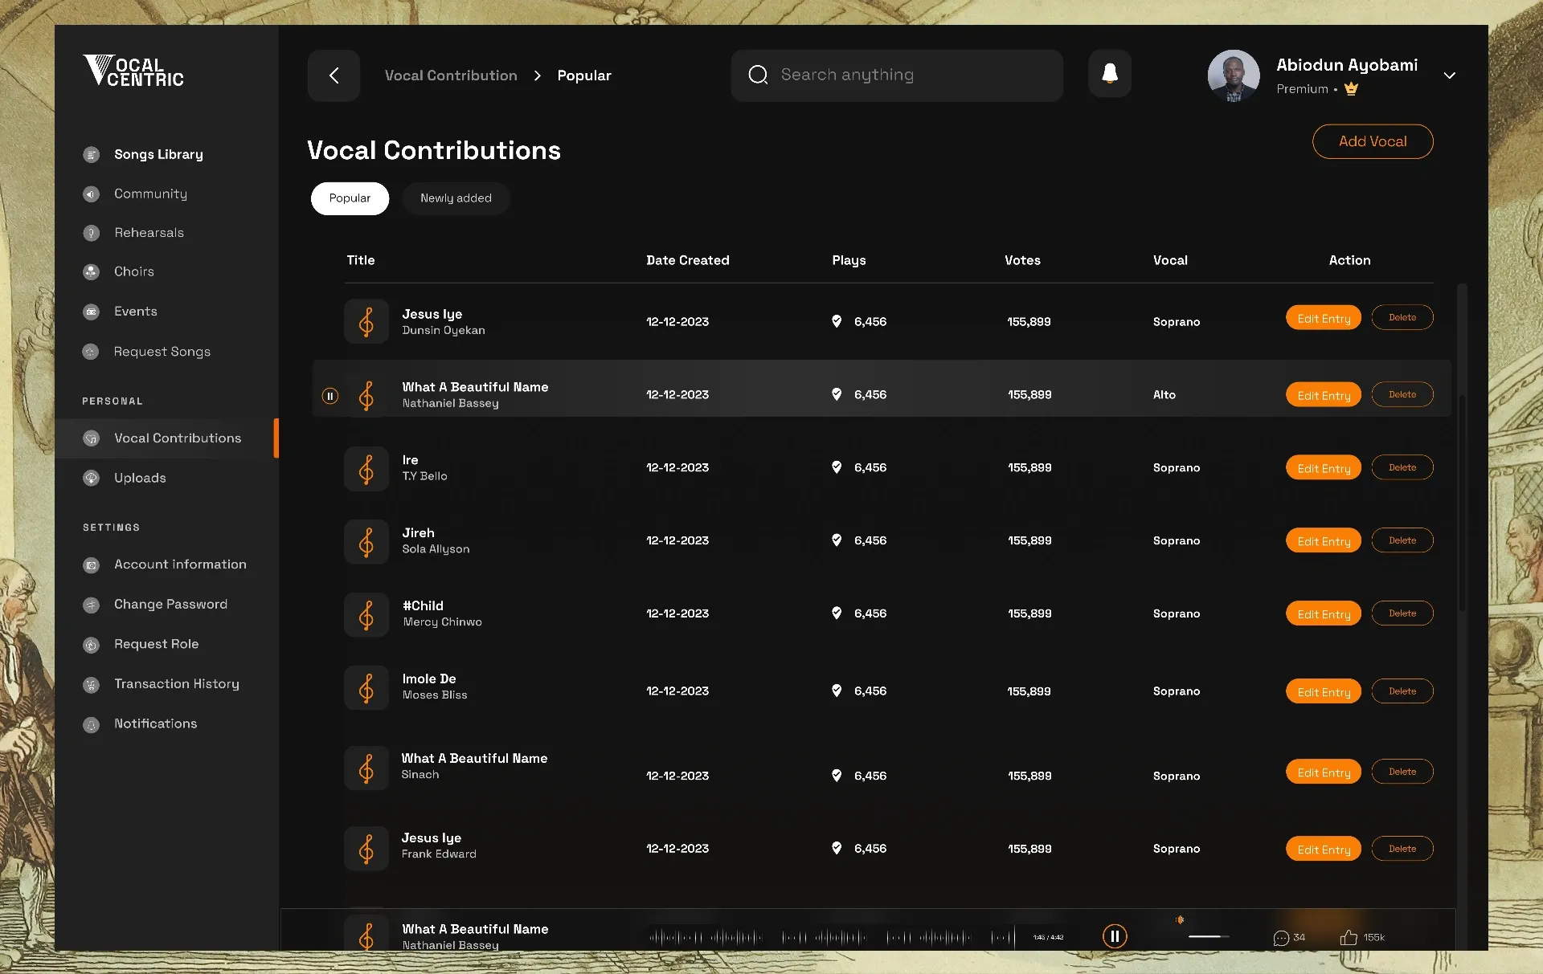Image resolution: width=1543 pixels, height=974 pixels.
Task: Edit Entry for Sinach's What A Beautiful Name
Action: tap(1324, 772)
